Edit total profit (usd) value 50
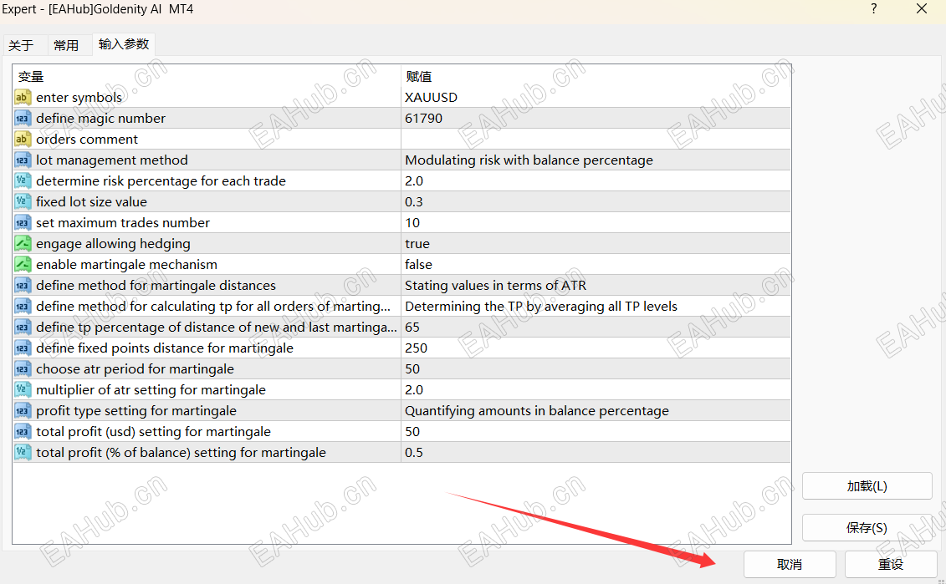Viewport: 946px width, 584px height. pyautogui.click(x=596, y=431)
